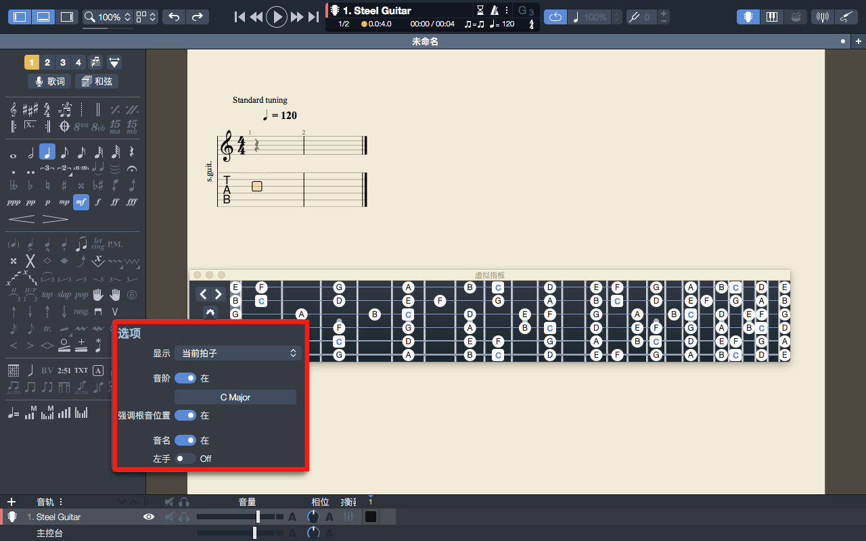Screen dimensions: 866x541
Task: Toggle the metronome icon
Action: [x=495, y=10]
